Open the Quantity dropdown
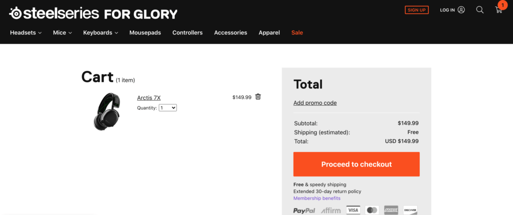Screen dimensions: 513x215 (168, 107)
